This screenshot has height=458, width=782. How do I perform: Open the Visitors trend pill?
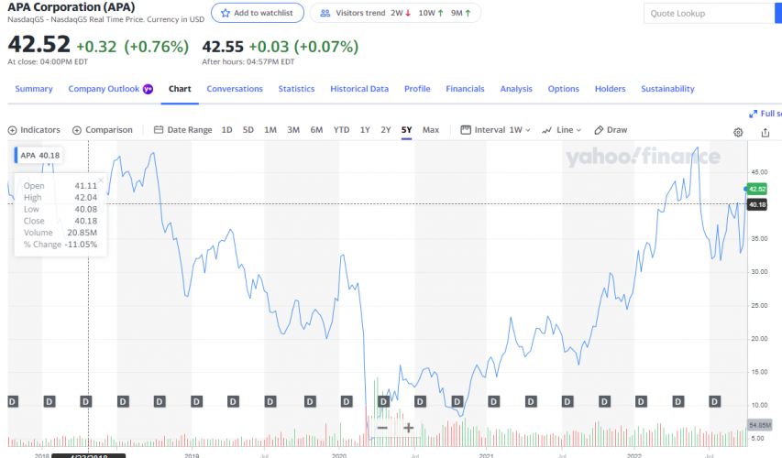point(395,13)
